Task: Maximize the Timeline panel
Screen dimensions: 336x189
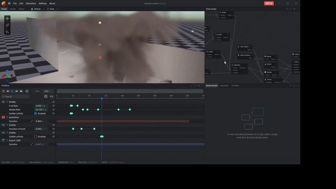Action: [x=202, y=86]
